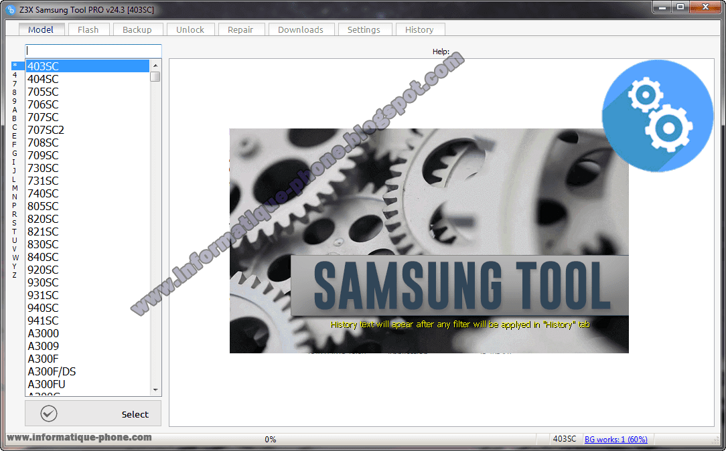Filter models by letter N index
The height and width of the screenshot is (451, 726).
pos(15,197)
